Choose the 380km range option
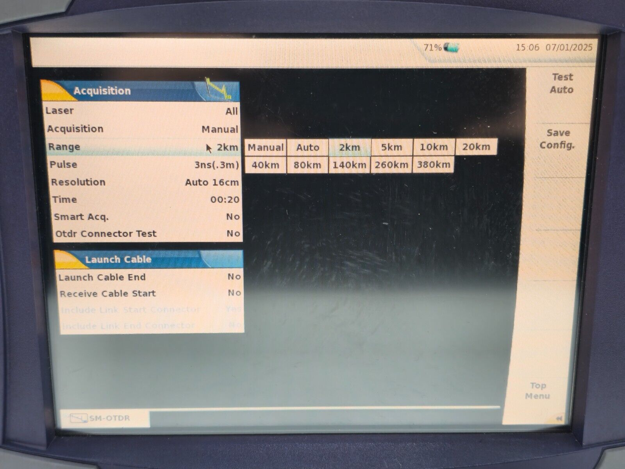This screenshot has width=625, height=469. (x=434, y=165)
